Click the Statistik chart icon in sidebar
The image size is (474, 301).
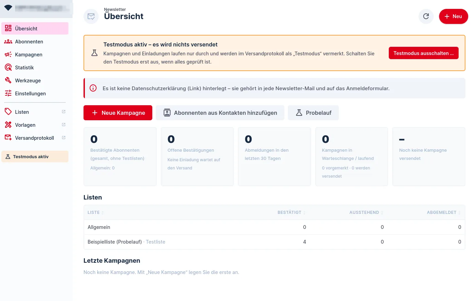[8, 67]
